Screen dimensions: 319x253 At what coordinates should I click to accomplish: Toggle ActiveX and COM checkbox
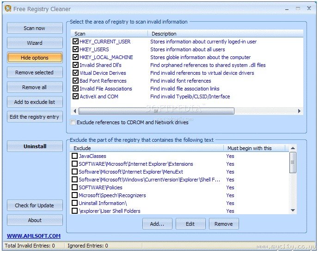75,96
